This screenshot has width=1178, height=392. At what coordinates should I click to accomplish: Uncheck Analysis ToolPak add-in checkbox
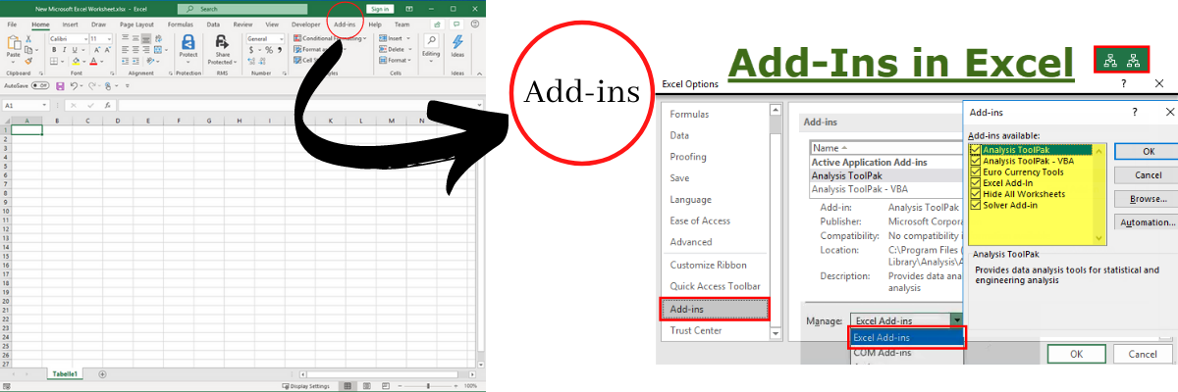click(x=976, y=150)
